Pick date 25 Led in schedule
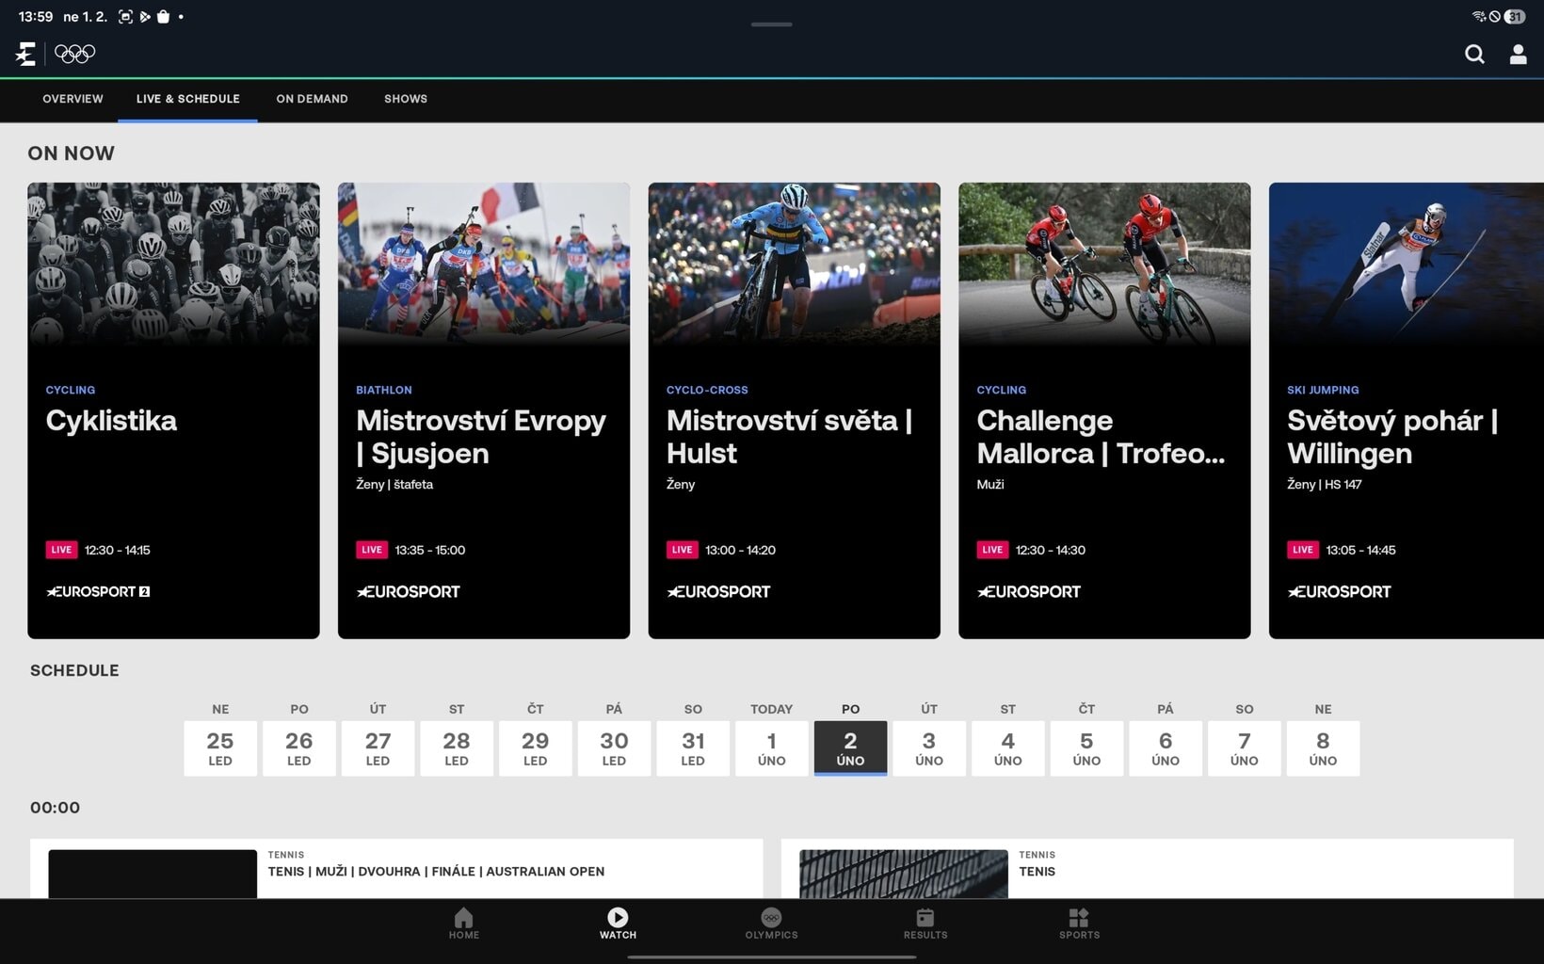 (220, 747)
